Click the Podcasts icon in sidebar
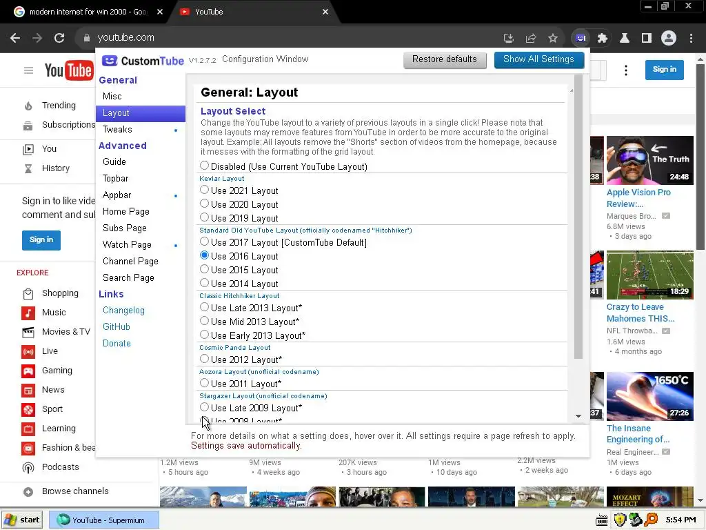 28,468
